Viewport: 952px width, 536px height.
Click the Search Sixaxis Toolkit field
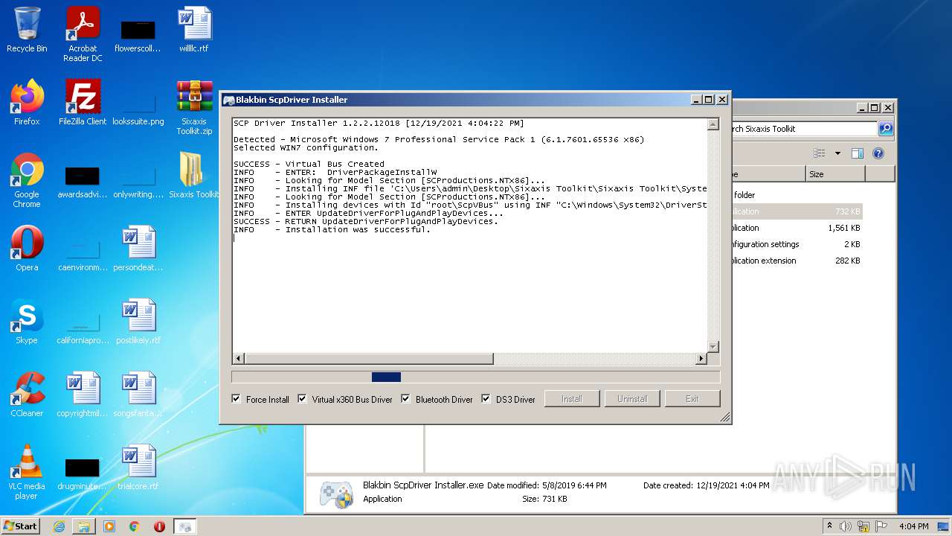click(805, 129)
